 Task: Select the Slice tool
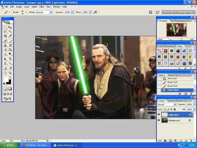(x=10, y=36)
